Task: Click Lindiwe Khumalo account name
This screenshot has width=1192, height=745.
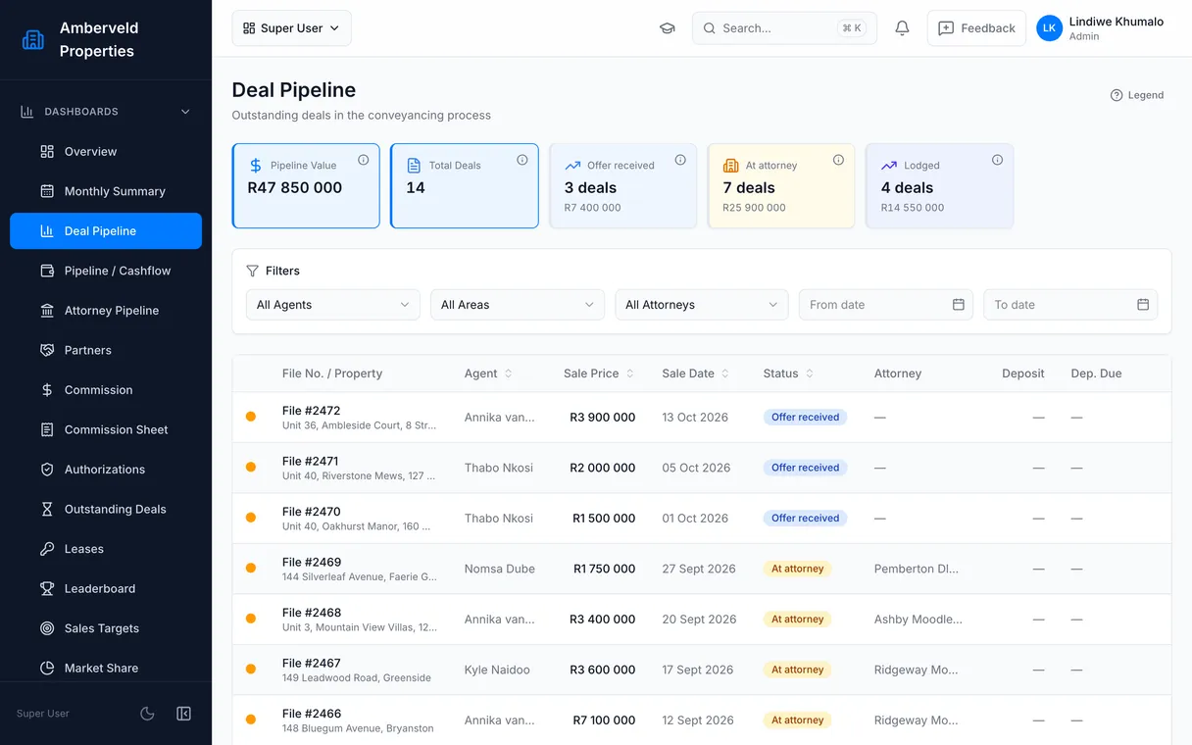Action: click(1117, 22)
